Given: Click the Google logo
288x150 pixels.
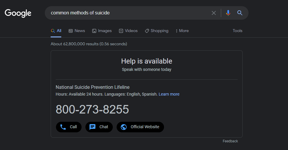Looking at the screenshot, I should (x=18, y=13).
